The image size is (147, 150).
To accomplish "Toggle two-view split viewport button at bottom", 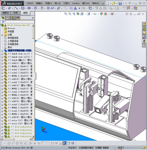I will 68,143.
